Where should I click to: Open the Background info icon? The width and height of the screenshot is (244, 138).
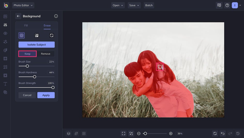tap(56, 16)
